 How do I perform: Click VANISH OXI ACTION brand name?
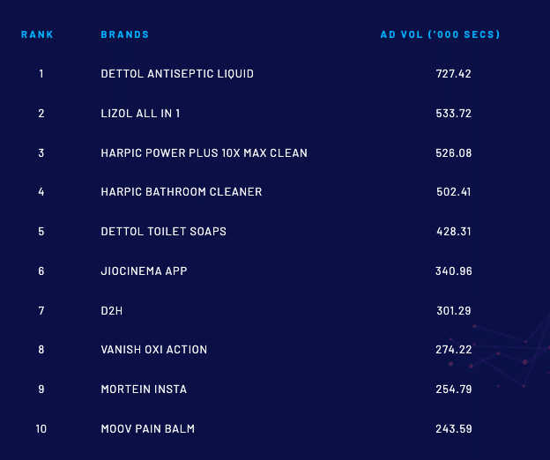154,350
